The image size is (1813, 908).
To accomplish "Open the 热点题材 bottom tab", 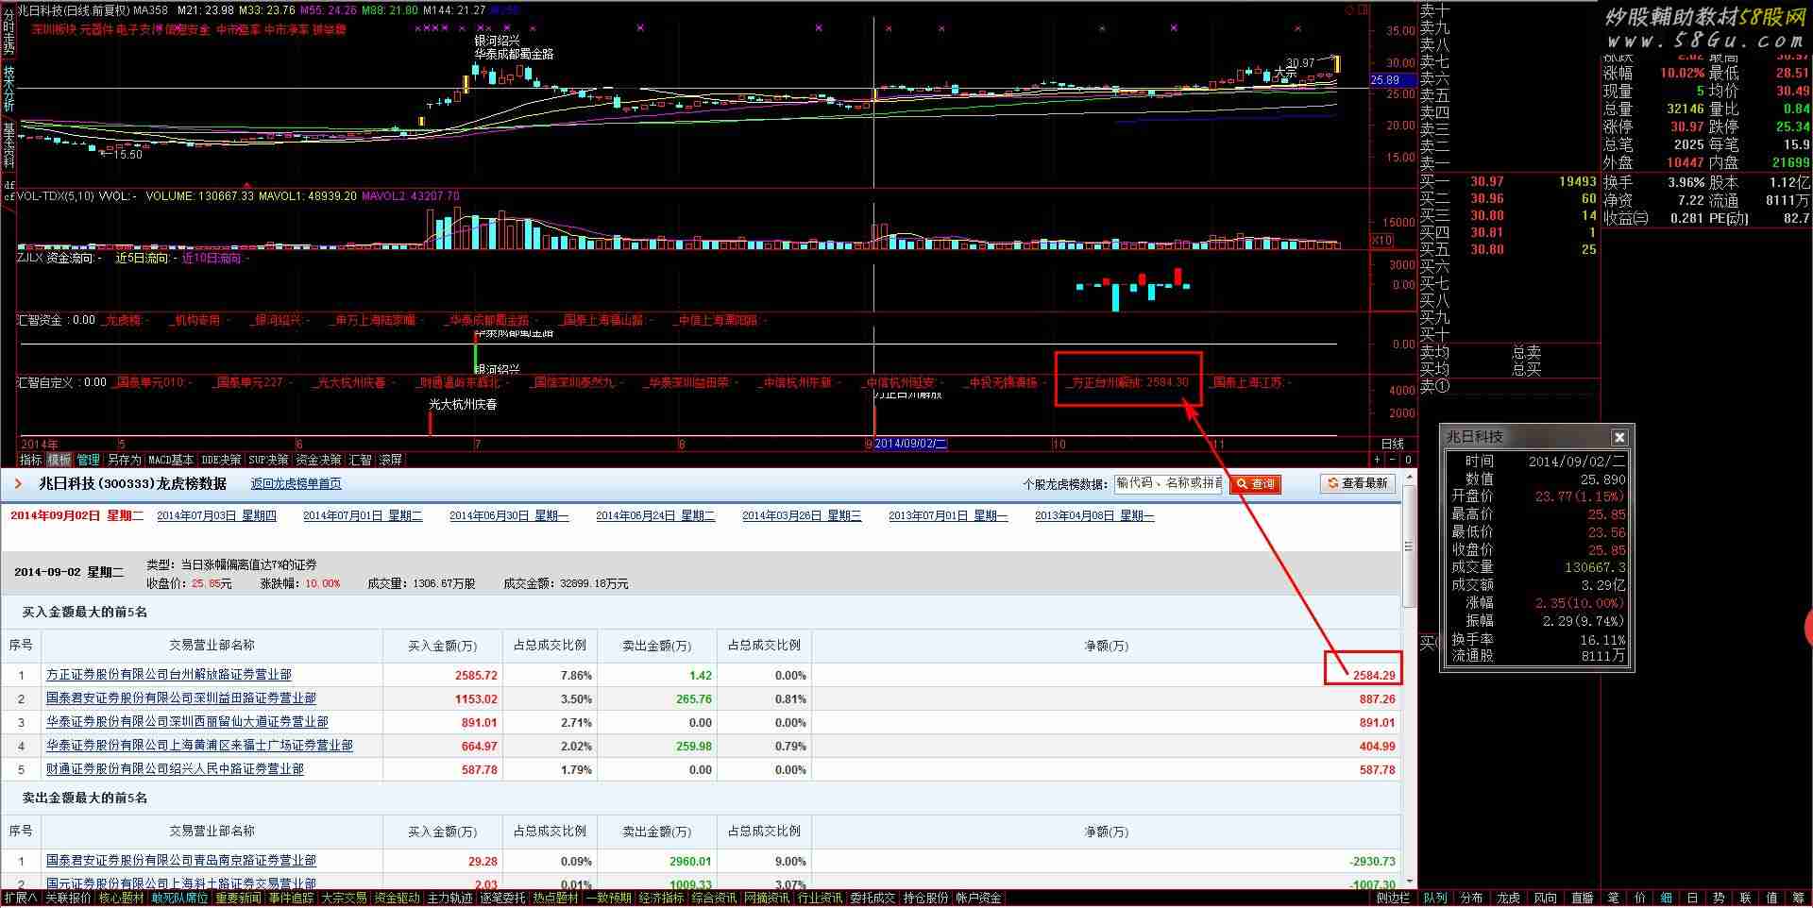I will tap(555, 898).
